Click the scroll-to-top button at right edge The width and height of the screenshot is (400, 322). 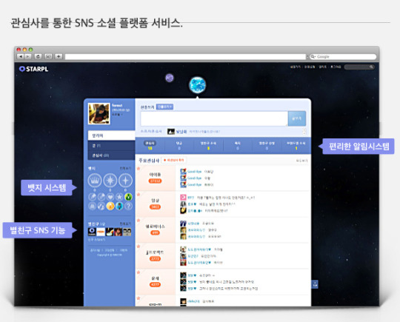[315, 284]
